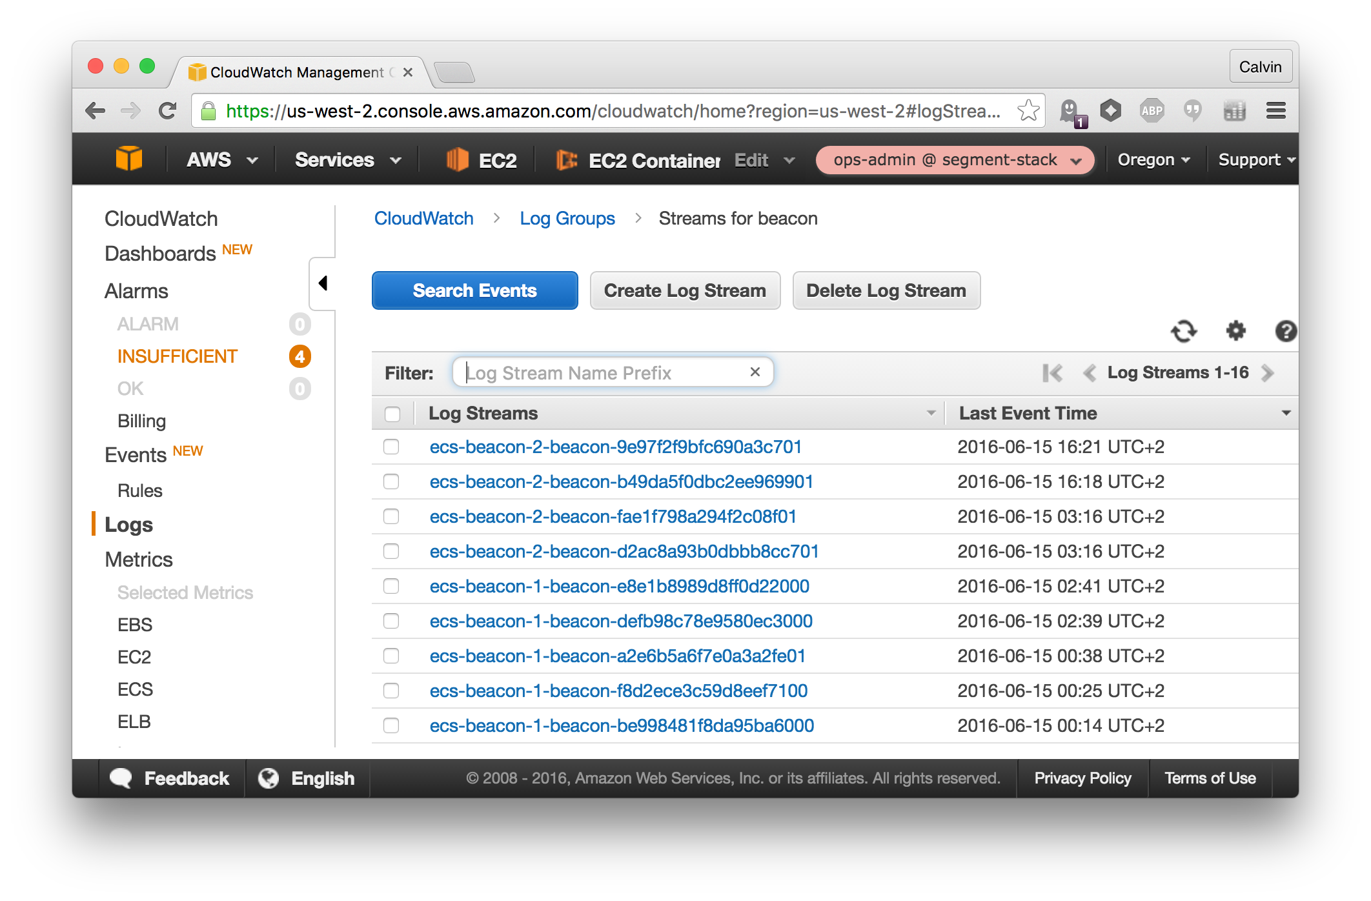Screen dimensions: 1371x901
Task: Go to CloudWatch breadcrumb link
Action: [x=424, y=218]
